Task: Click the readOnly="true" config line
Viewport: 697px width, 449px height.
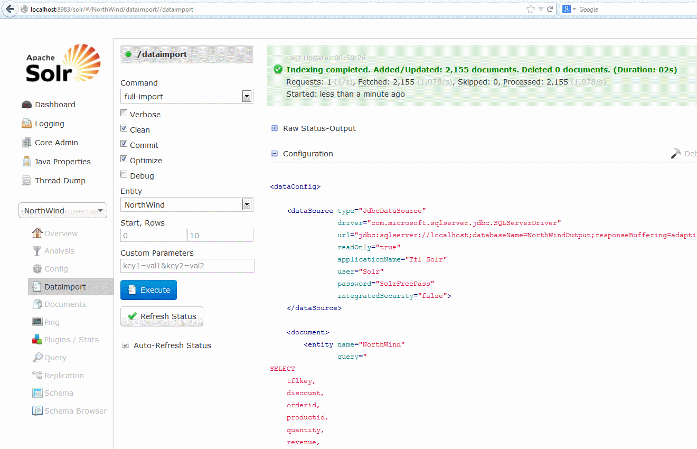Action: pyautogui.click(x=369, y=247)
